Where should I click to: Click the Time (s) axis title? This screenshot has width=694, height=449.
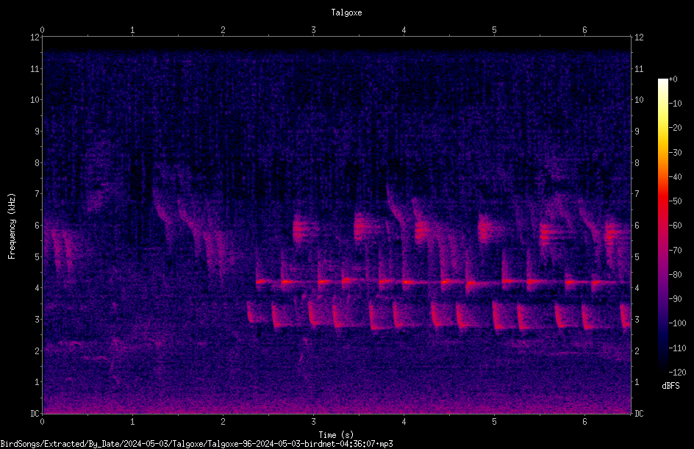[337, 435]
